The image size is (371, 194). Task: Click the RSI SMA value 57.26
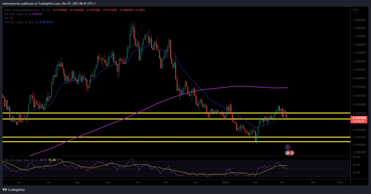point(52,160)
